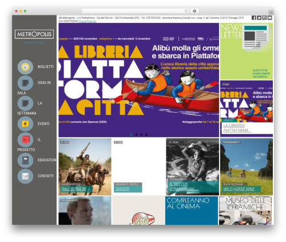This screenshot has height=242, width=286.
Task: Open the IL DOTTOR STRANAMORE link
Action: tap(184, 187)
